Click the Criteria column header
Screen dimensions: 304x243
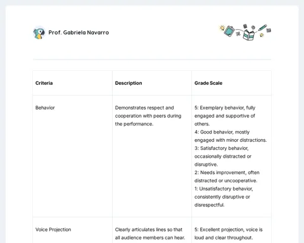tap(44, 83)
